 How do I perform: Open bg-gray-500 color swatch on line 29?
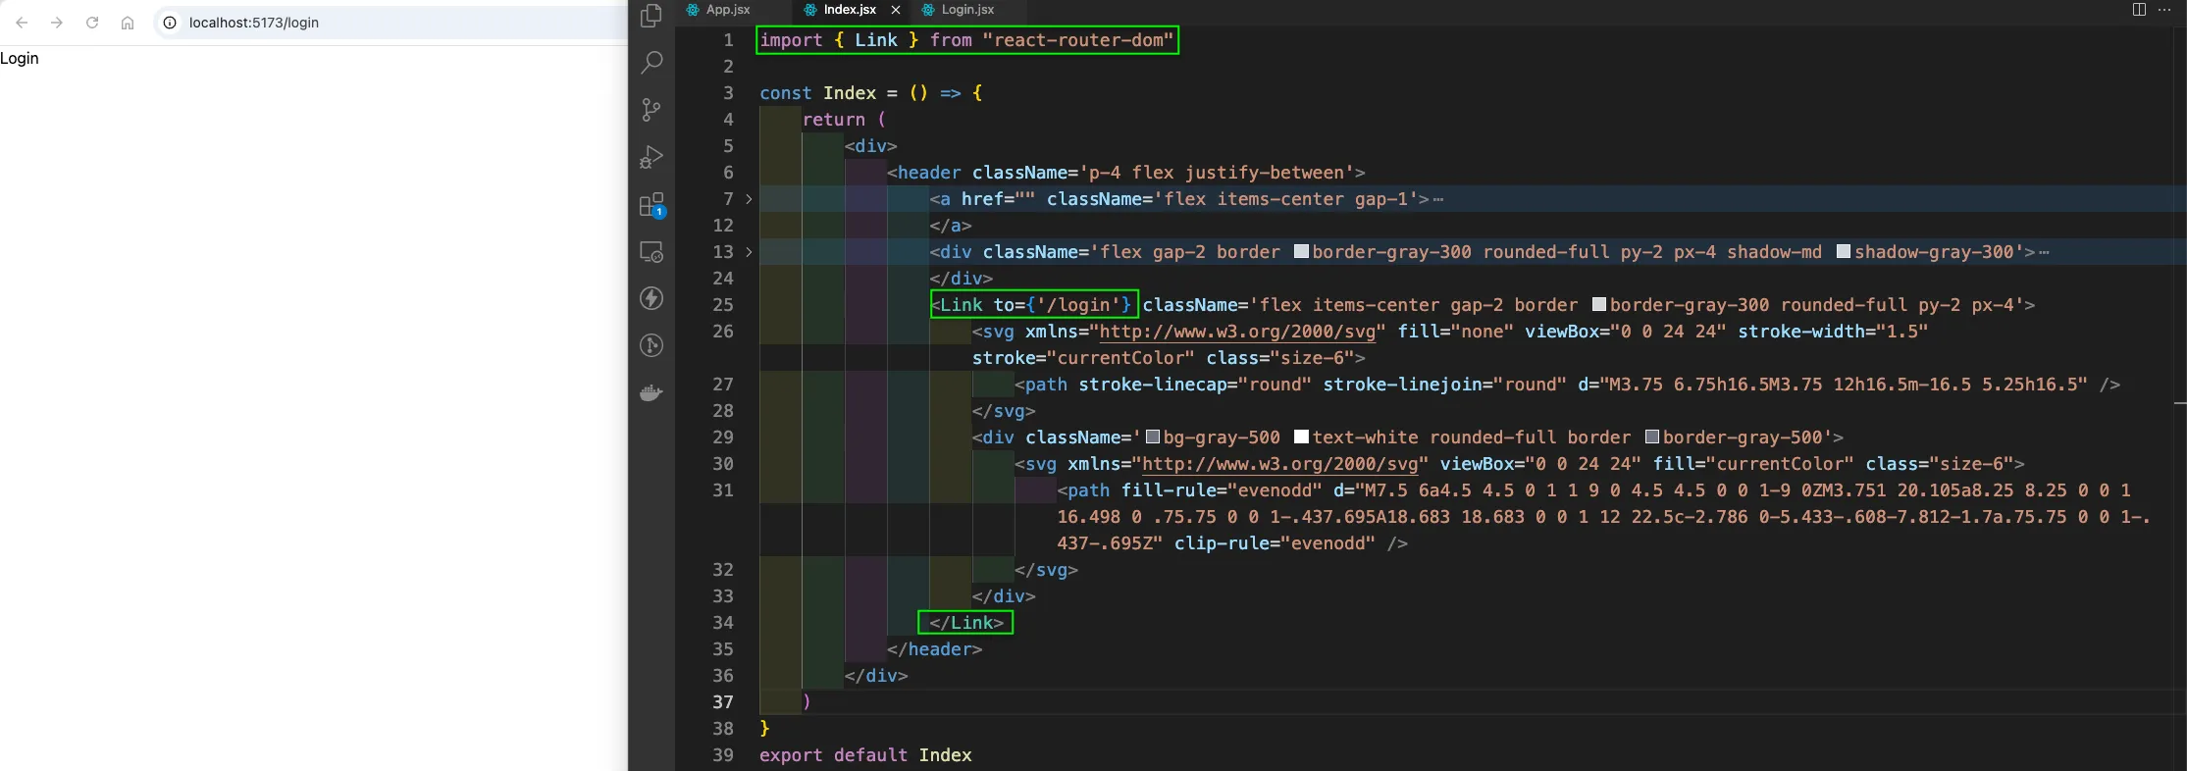point(1153,437)
